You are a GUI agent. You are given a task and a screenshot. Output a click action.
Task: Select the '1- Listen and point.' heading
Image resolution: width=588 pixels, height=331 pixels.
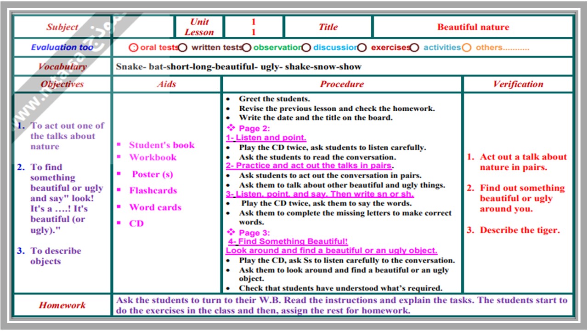click(x=266, y=138)
